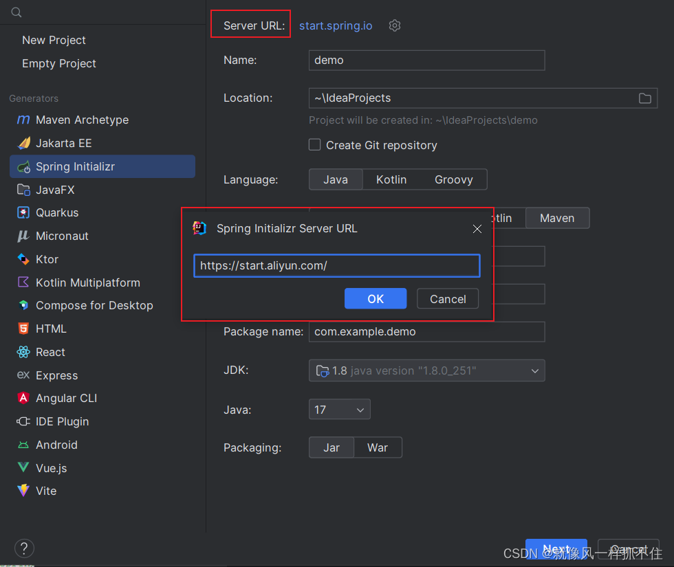Click the start.spring.io link
This screenshot has height=567, width=674.
336,26
